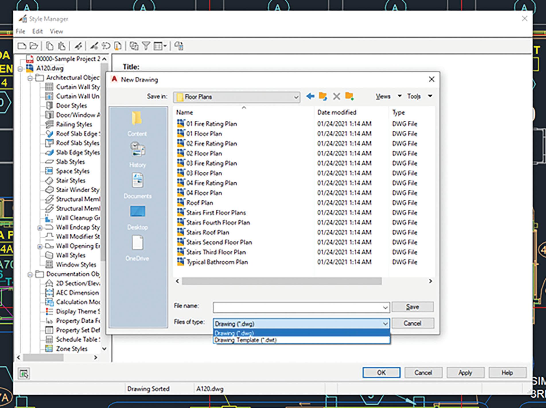Collapse the Files of type combo box
This screenshot has width=546, height=408.
[x=385, y=324]
